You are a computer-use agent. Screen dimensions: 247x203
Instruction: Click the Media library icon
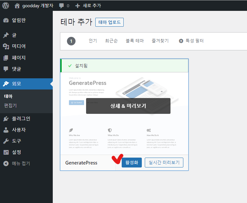coord(6,46)
